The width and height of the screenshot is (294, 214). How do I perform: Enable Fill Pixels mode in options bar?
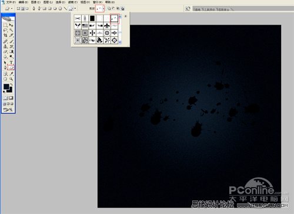(27, 8)
